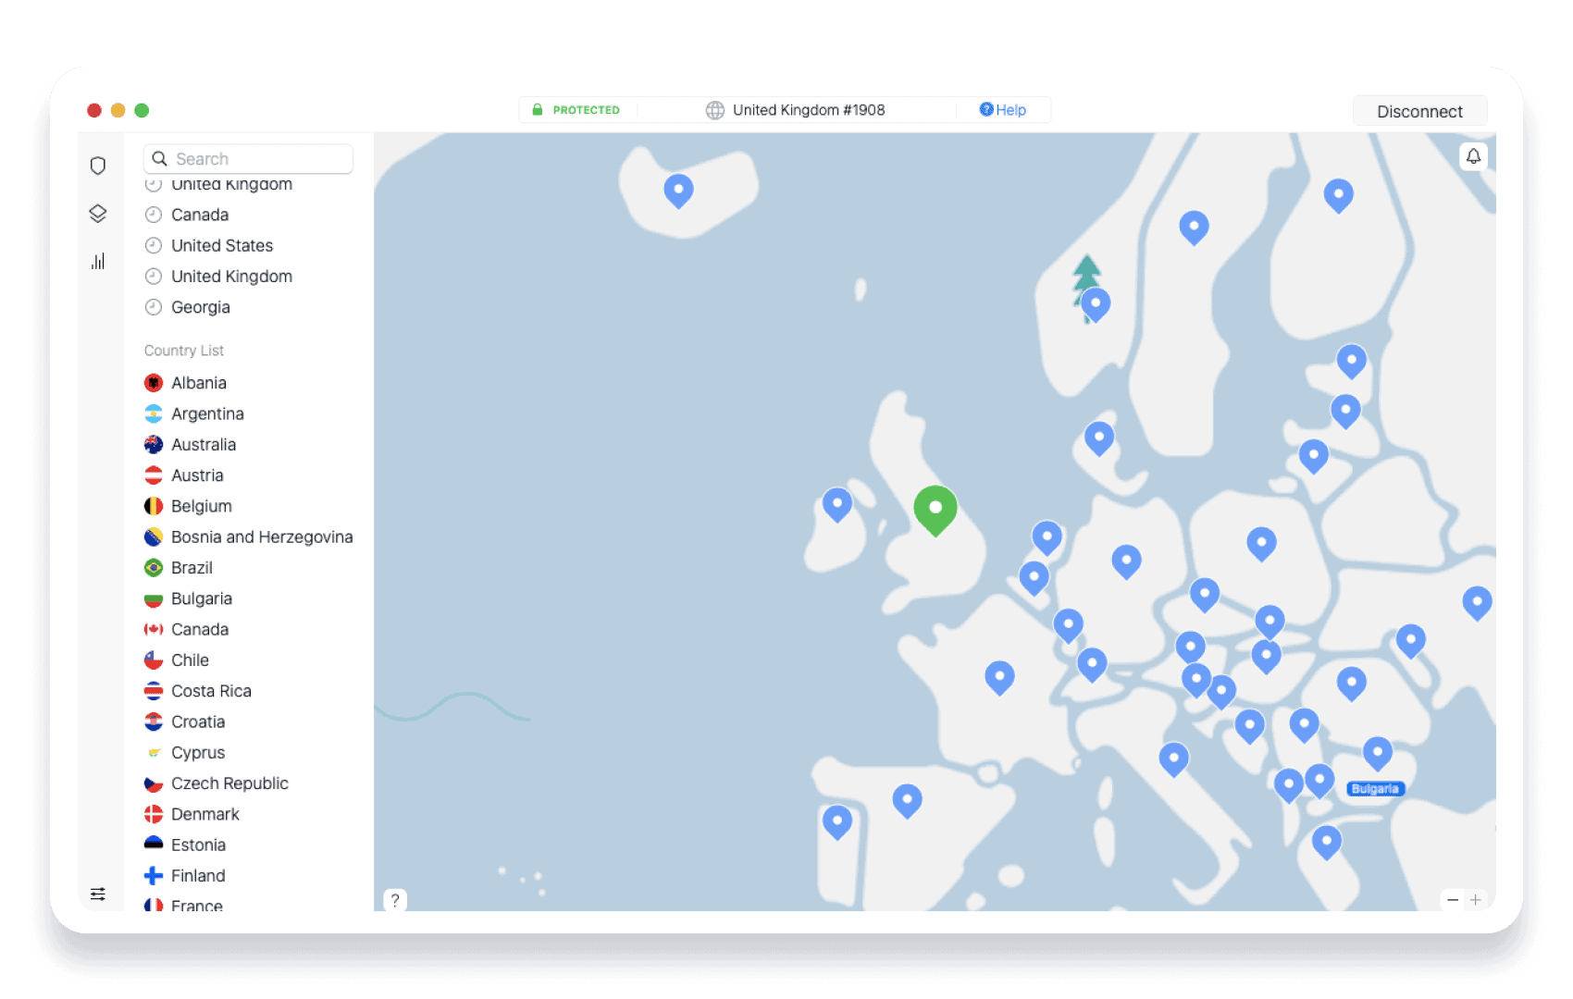Screen dimensions: 1573x999
Task: Connect to Brazil in country list
Action: [x=179, y=568]
